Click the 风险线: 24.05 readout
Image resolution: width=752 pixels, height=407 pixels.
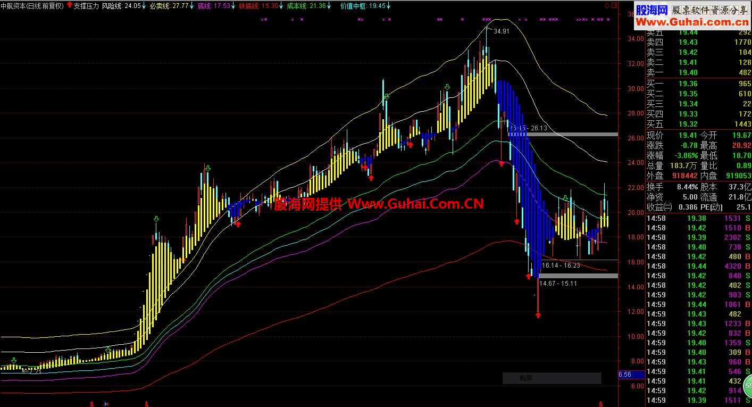click(121, 6)
